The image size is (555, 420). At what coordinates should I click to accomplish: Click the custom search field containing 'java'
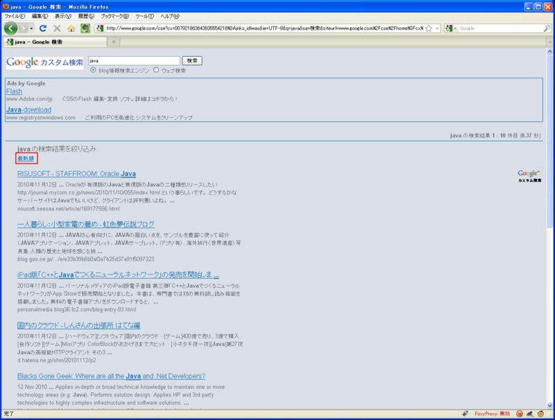click(x=134, y=61)
